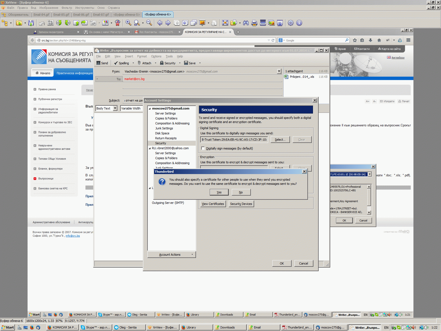
Task: Click the Save button in the Write window
Action: [x=190, y=63]
